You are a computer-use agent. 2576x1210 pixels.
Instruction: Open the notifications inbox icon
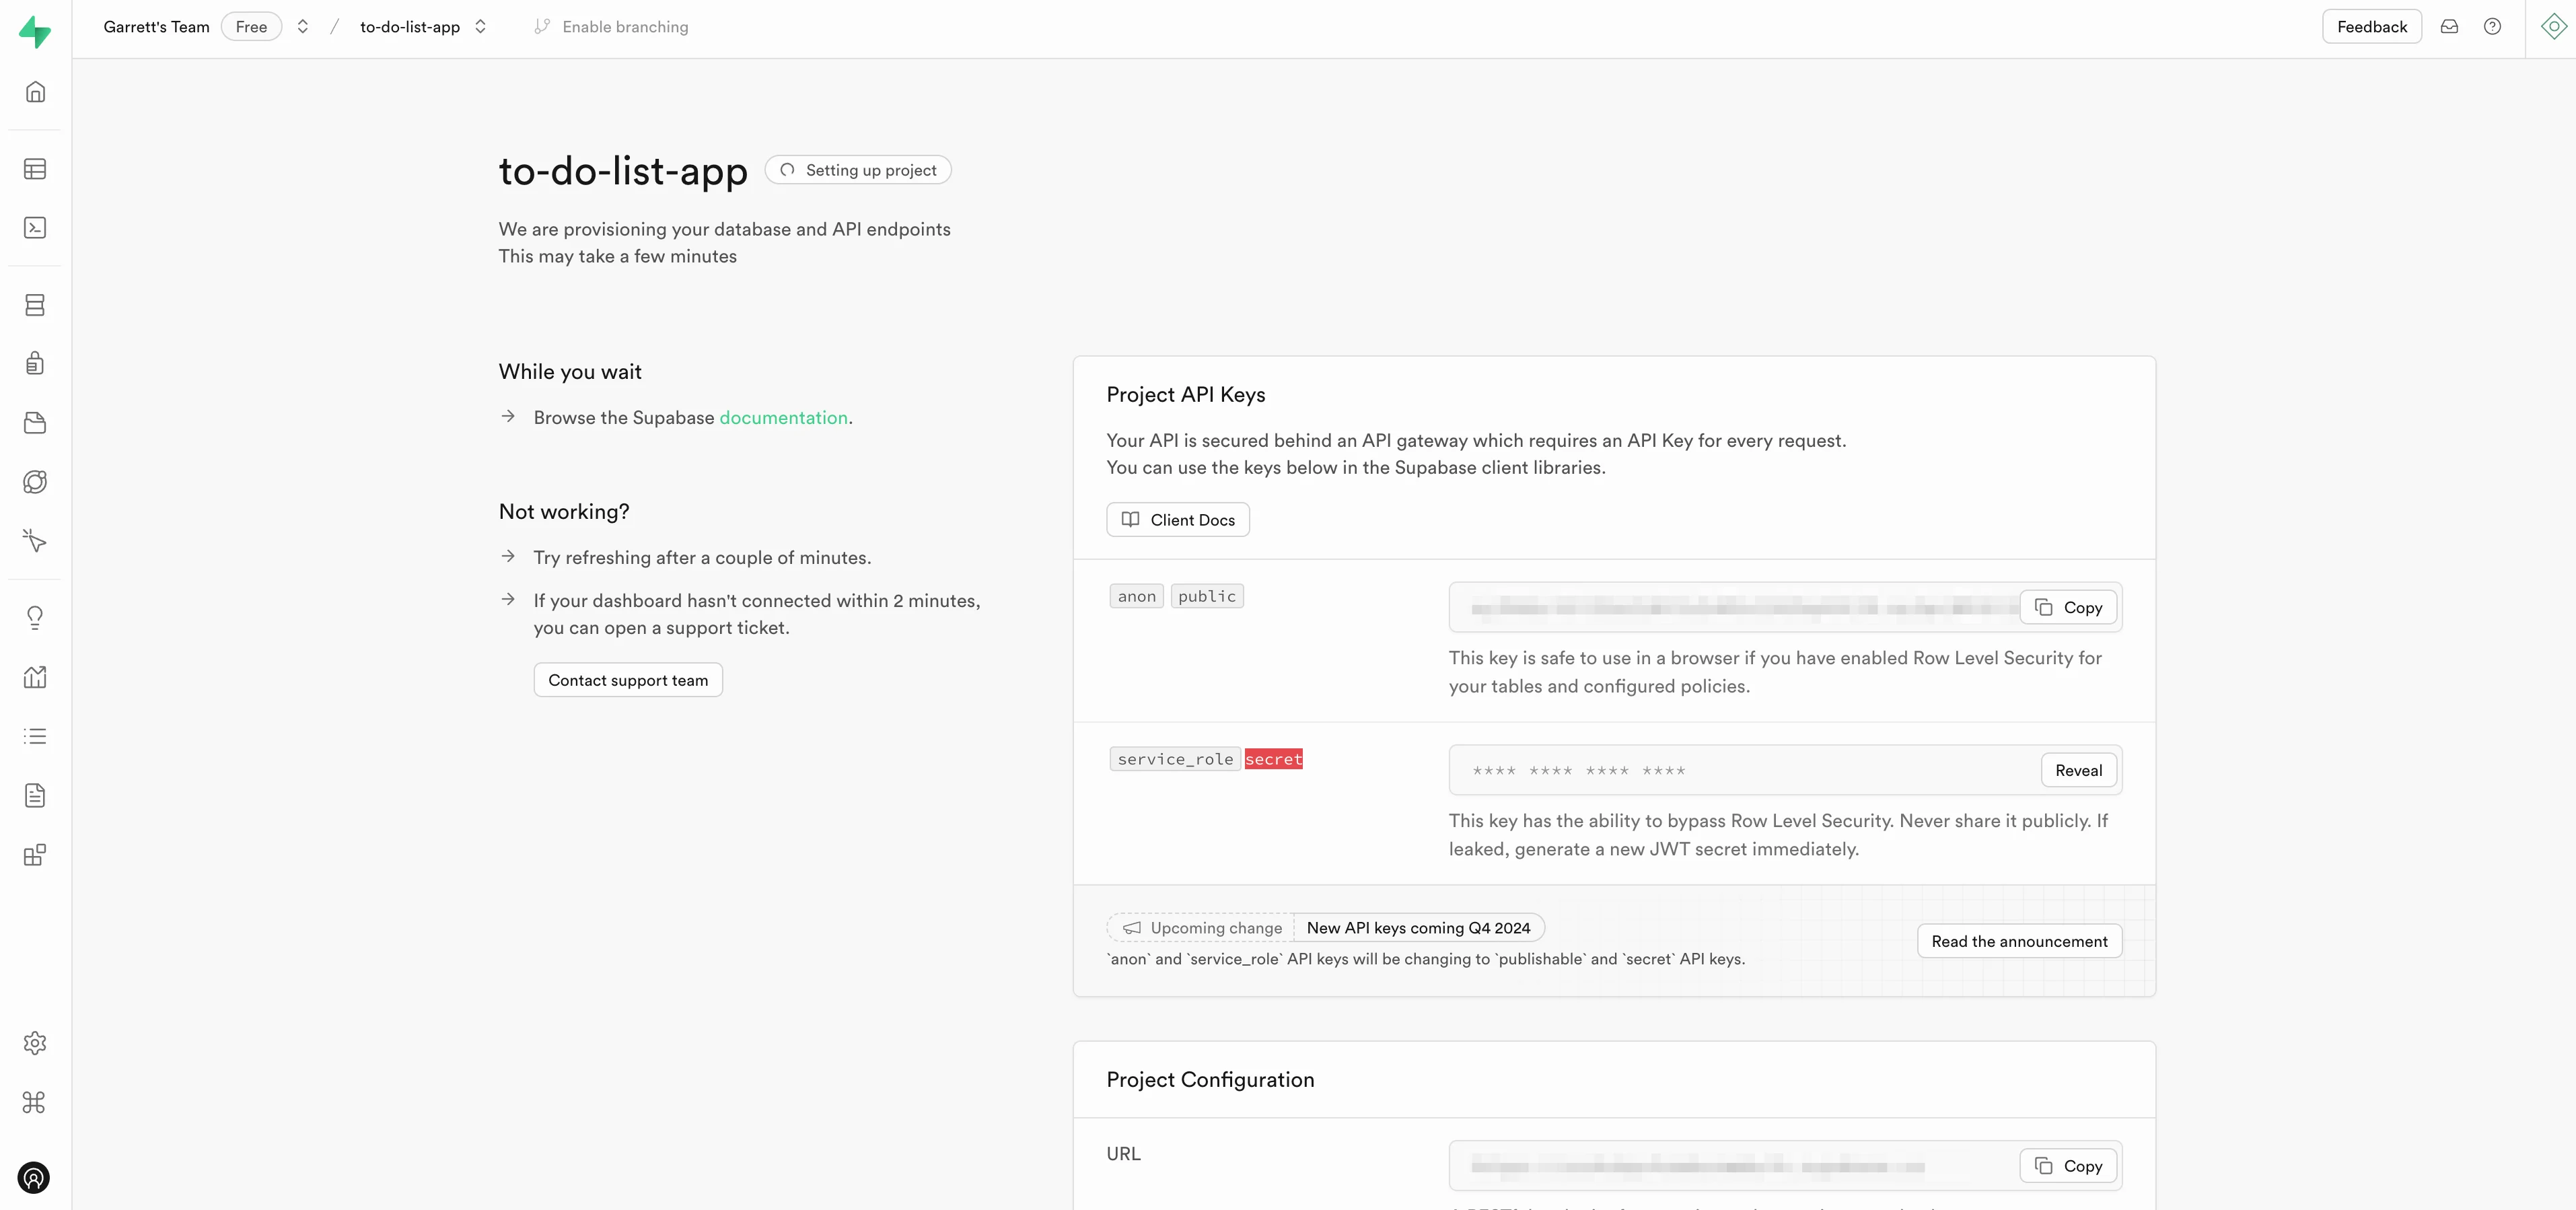tap(2449, 27)
